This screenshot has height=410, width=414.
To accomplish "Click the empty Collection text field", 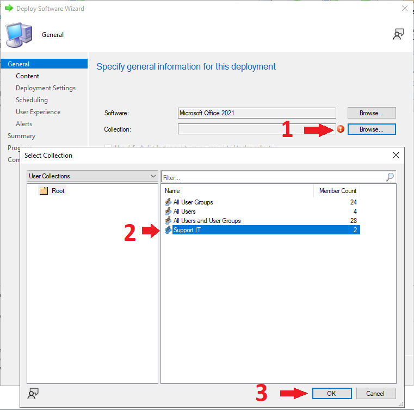I will 257,129.
